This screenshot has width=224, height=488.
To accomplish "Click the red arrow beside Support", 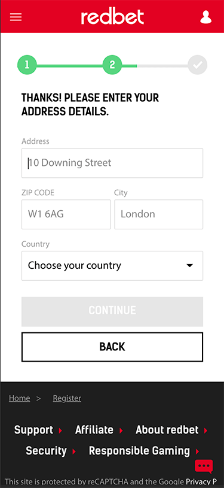I will 60,431.
